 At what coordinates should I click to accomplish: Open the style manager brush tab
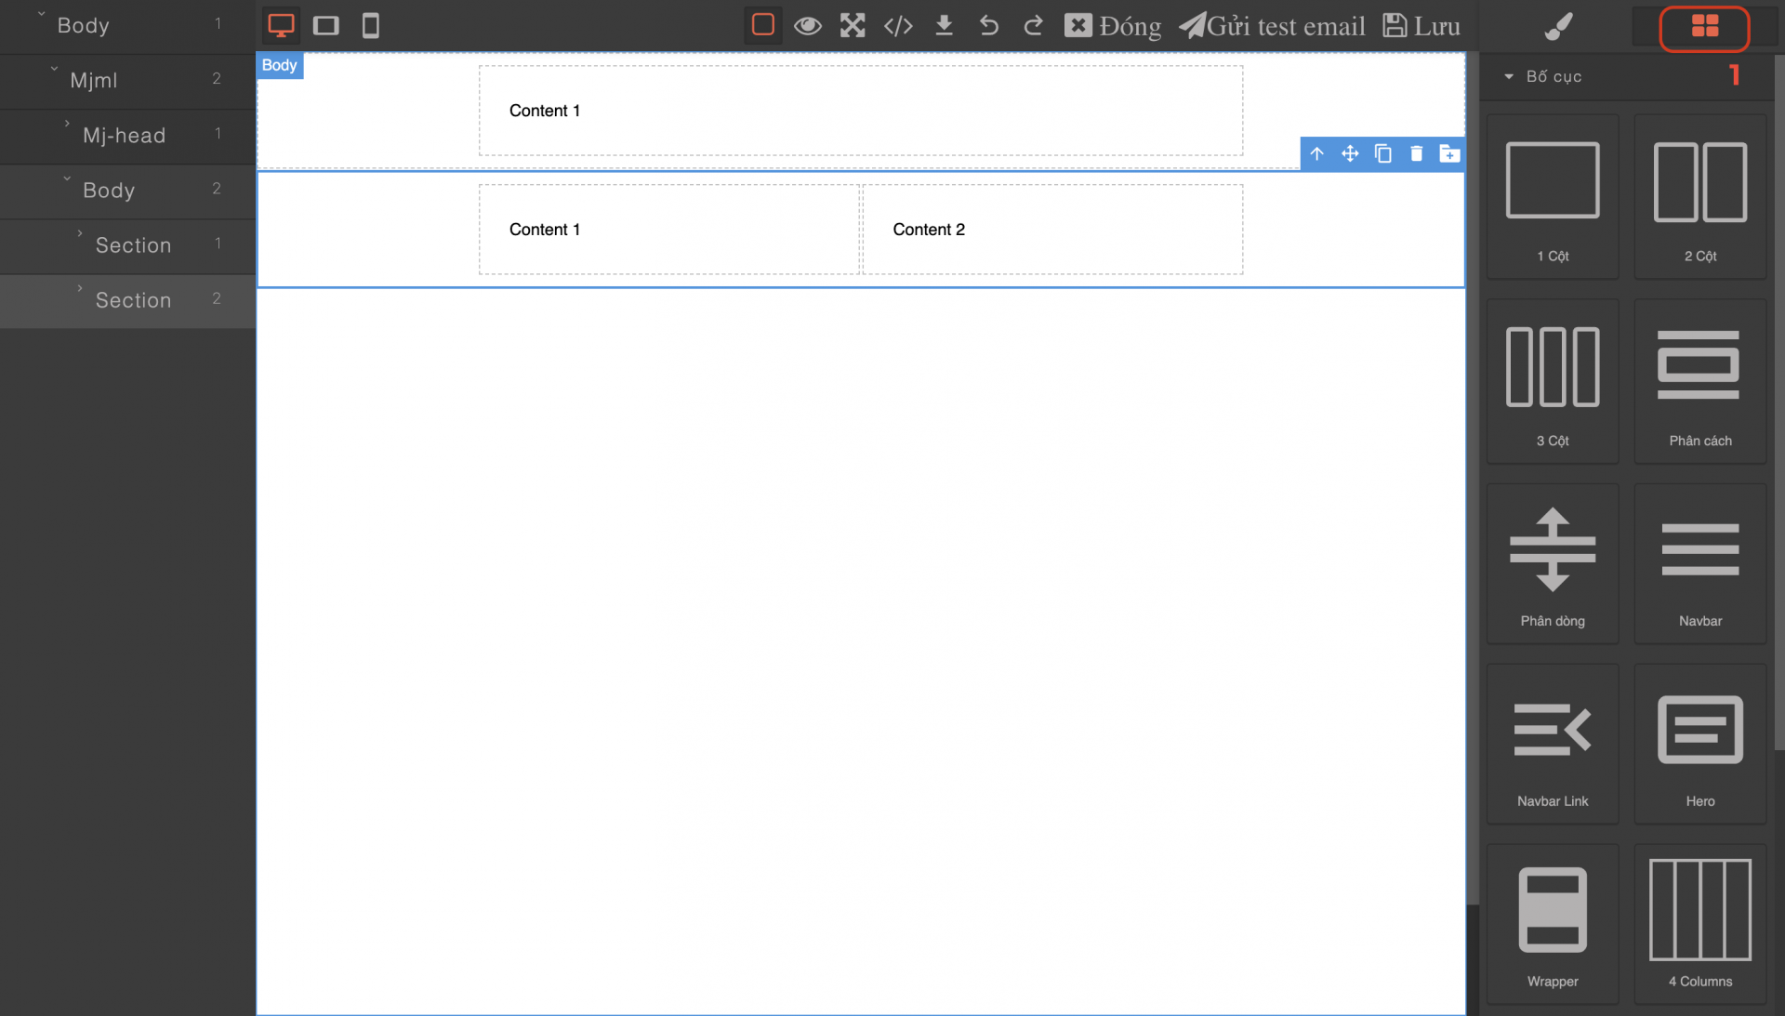1558,26
